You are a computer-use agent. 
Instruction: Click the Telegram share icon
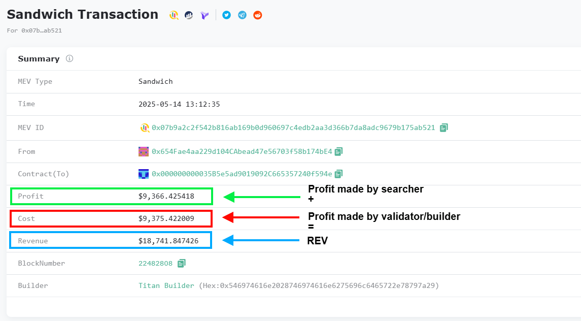point(242,15)
